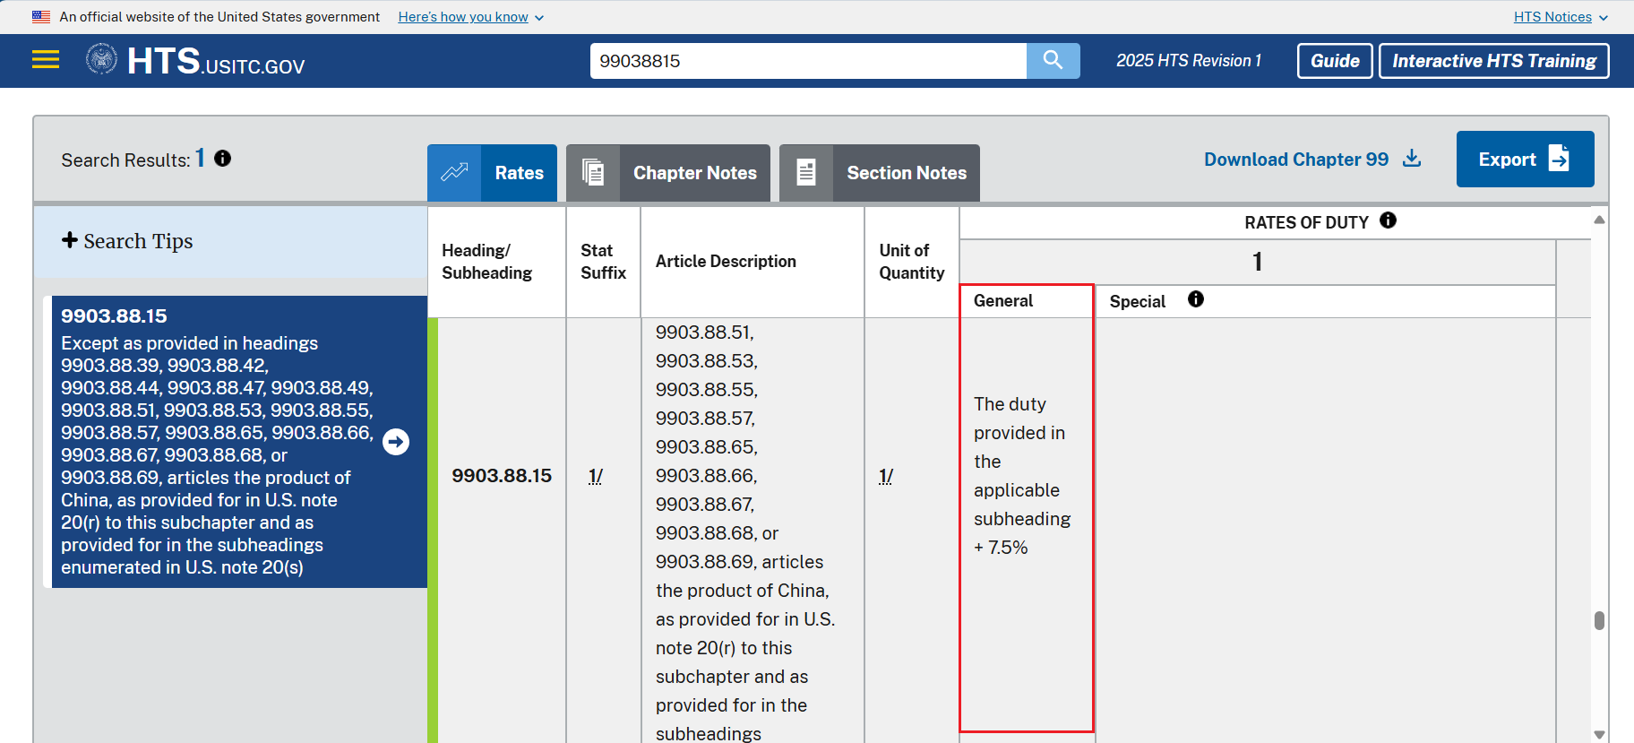Click the USITC seal logo
Screen dimensions: 1634x743
[x=101, y=60]
